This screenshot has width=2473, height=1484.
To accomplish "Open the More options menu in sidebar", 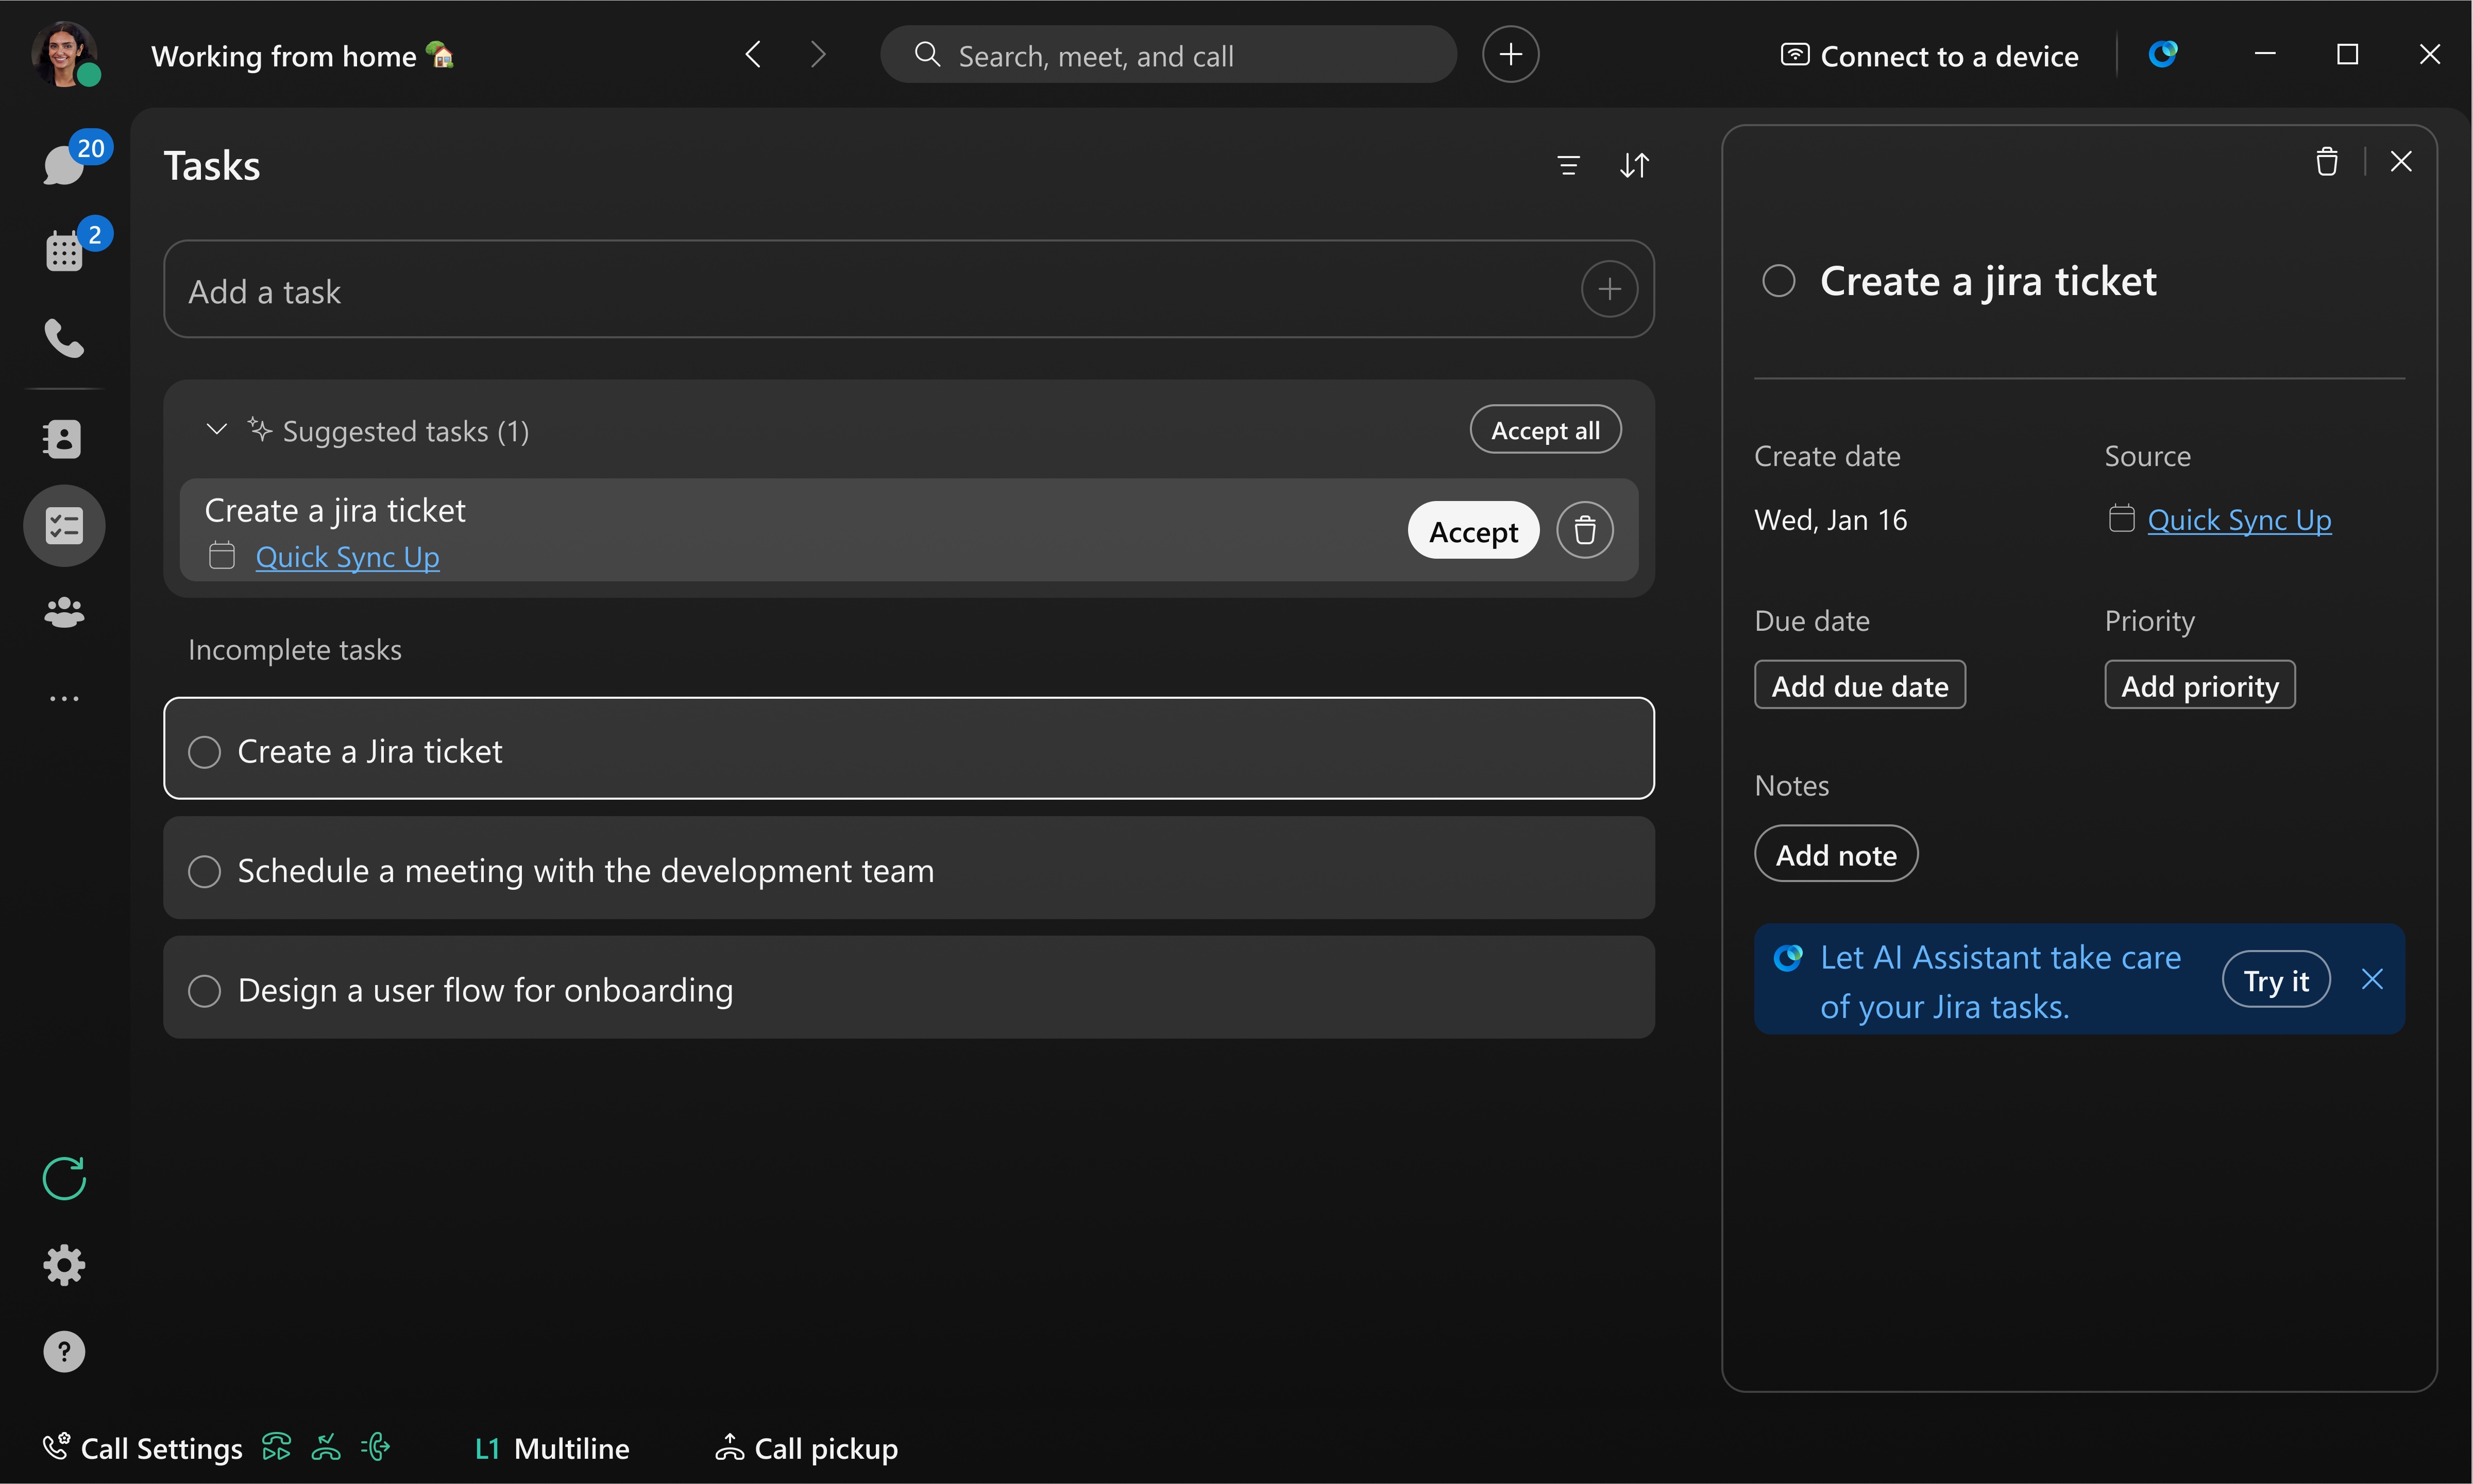I will click(64, 695).
